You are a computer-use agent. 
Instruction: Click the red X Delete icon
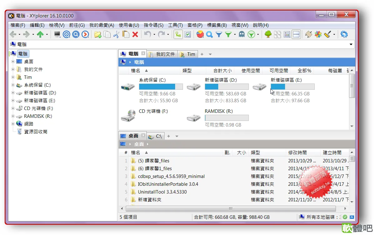135,35
